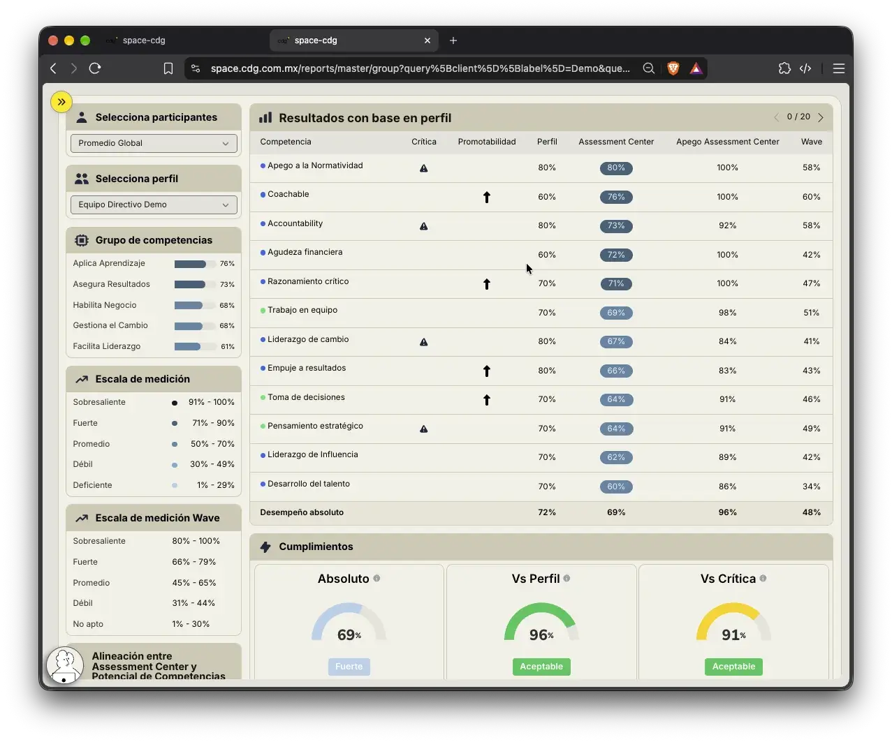
Task: Click the Aplica Aprendizaje progress bar
Action: 195,264
